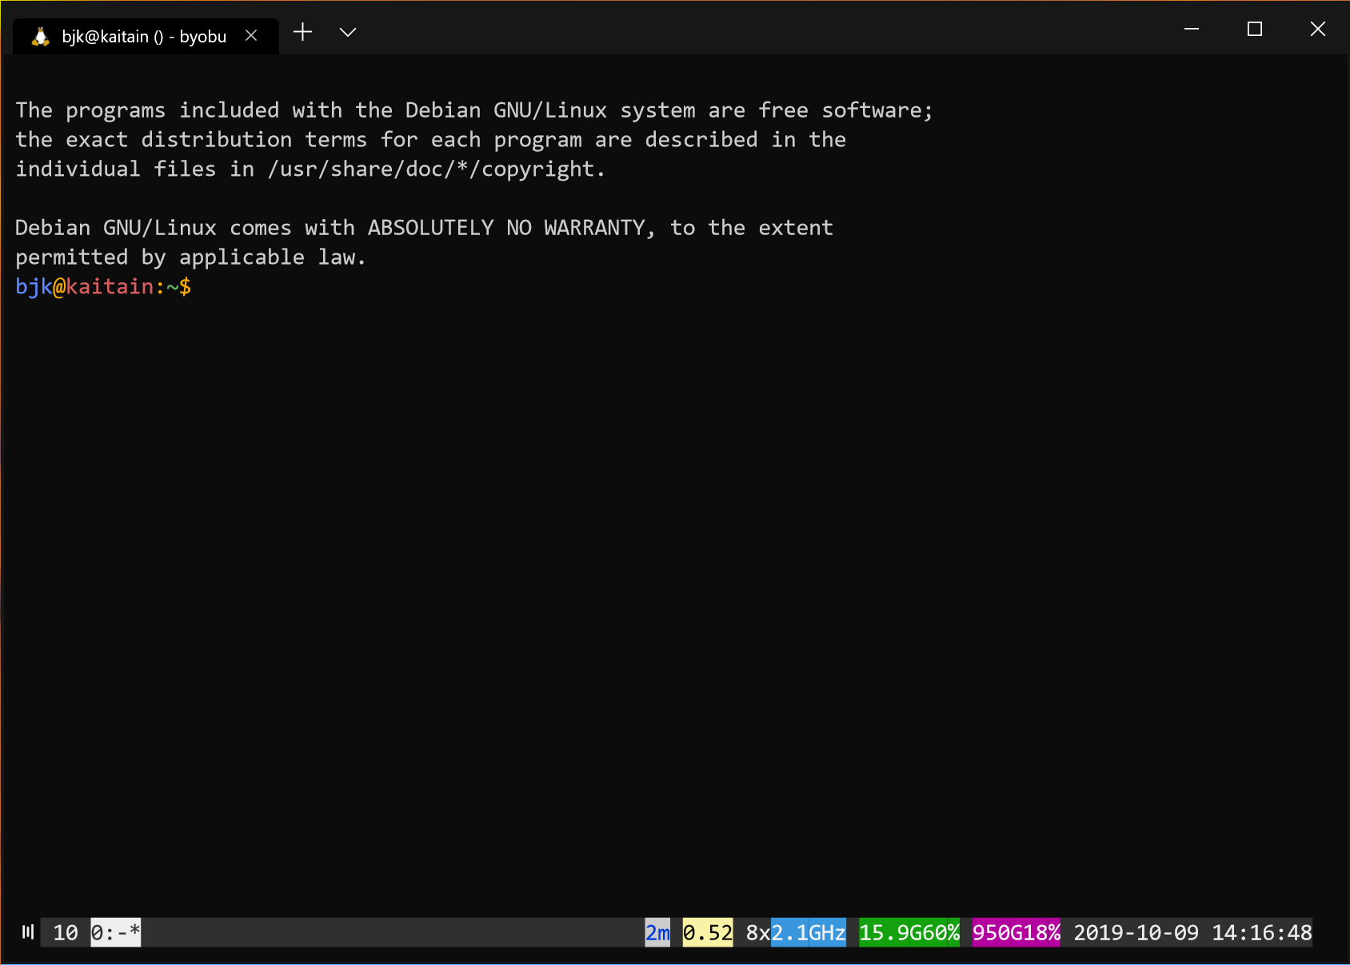Screen dimensions: 1350x965
Task: Click the Debian release number 10 indicator
Action: 66,933
